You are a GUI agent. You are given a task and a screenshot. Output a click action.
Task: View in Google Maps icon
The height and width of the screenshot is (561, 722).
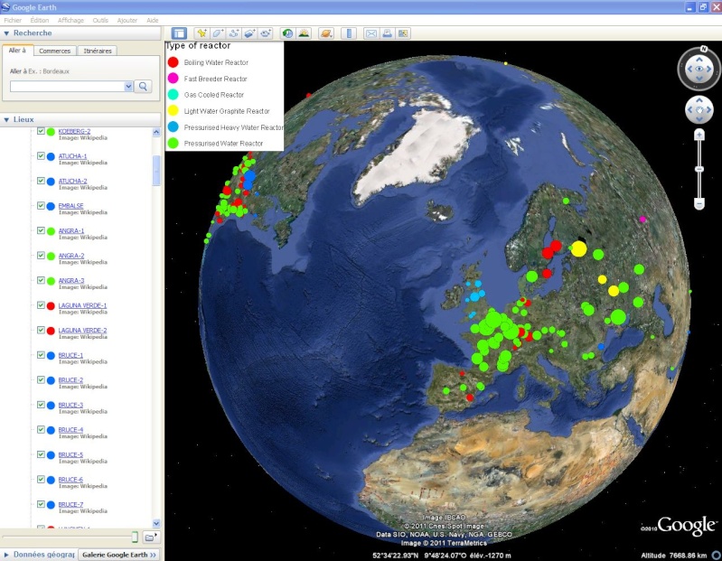tap(403, 33)
